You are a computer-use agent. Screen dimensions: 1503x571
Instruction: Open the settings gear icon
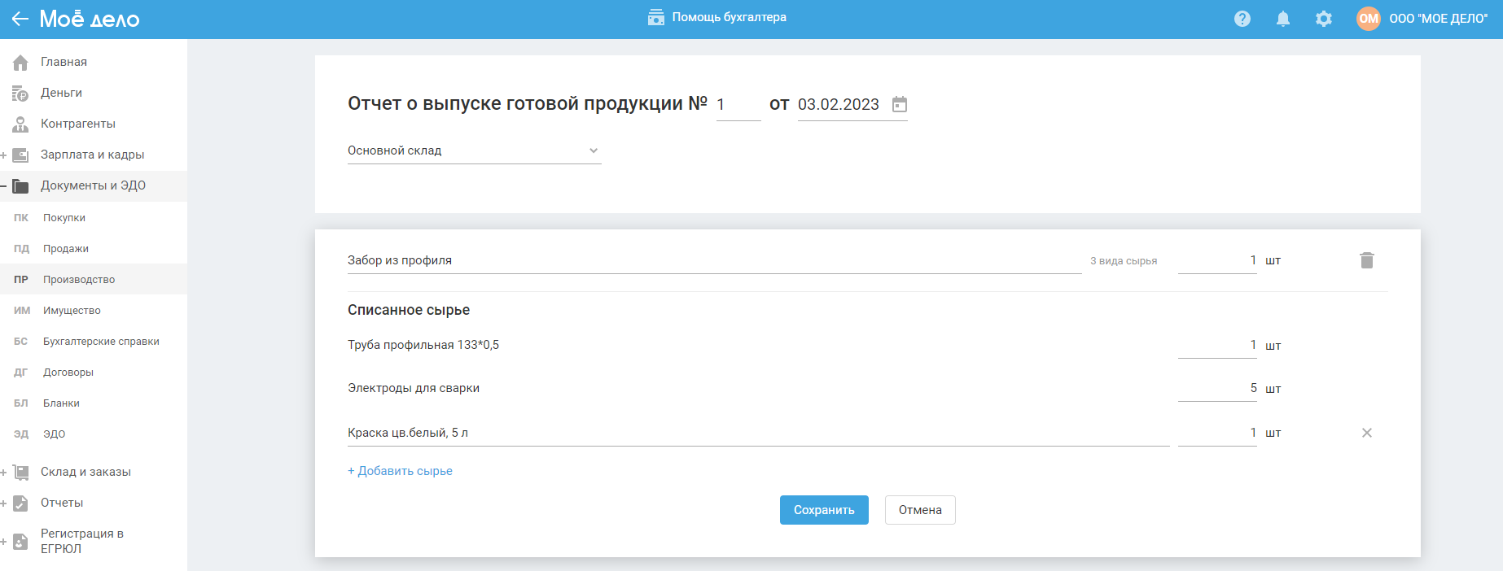point(1324,19)
